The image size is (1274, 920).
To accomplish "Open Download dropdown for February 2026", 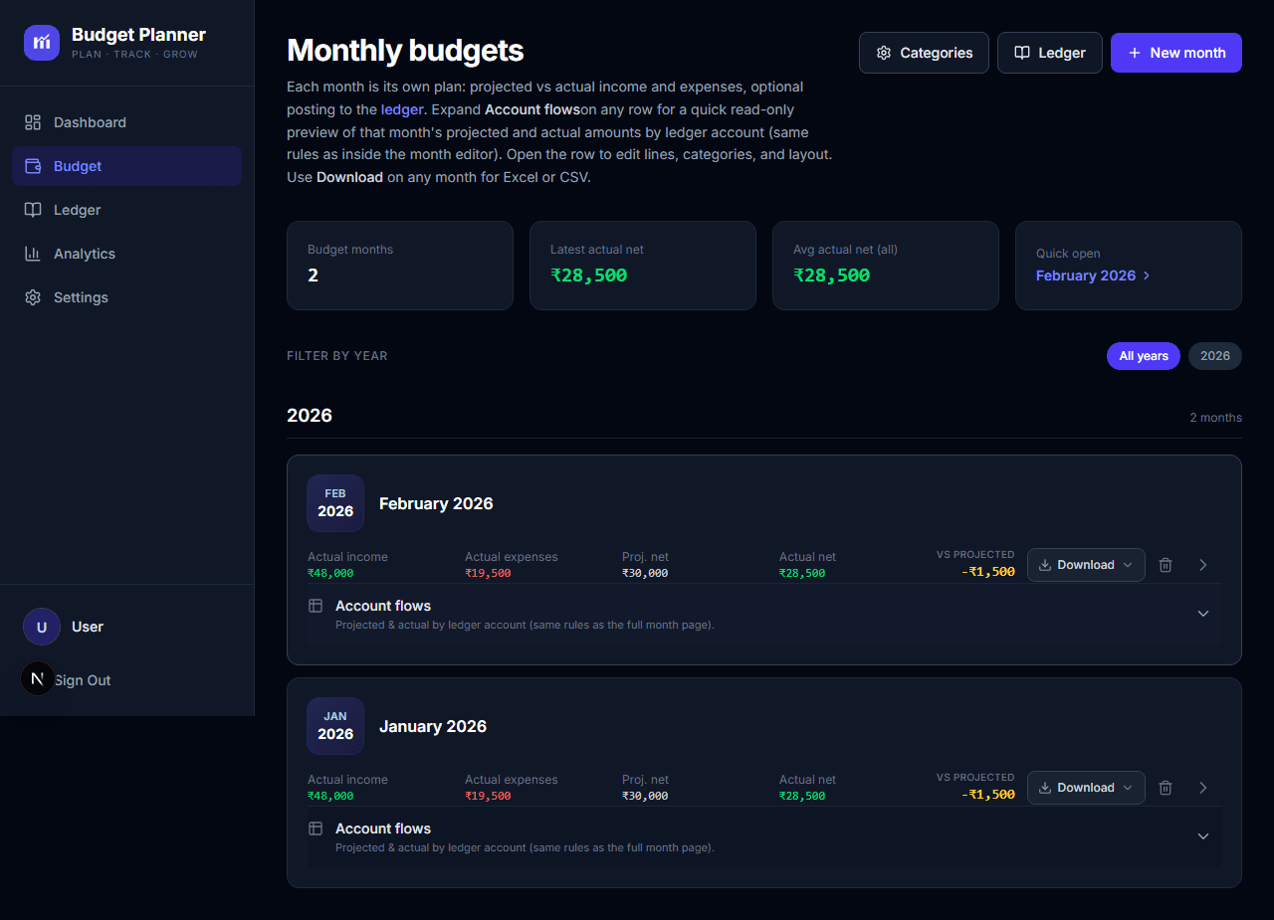I will (1086, 565).
